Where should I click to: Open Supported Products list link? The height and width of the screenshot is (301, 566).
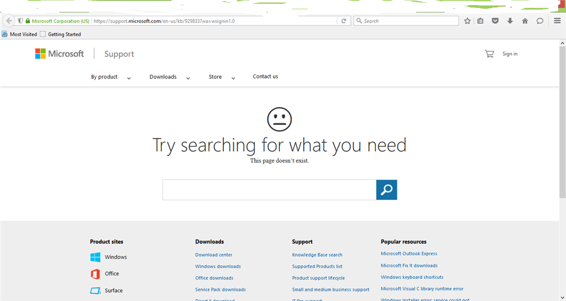pyautogui.click(x=317, y=266)
